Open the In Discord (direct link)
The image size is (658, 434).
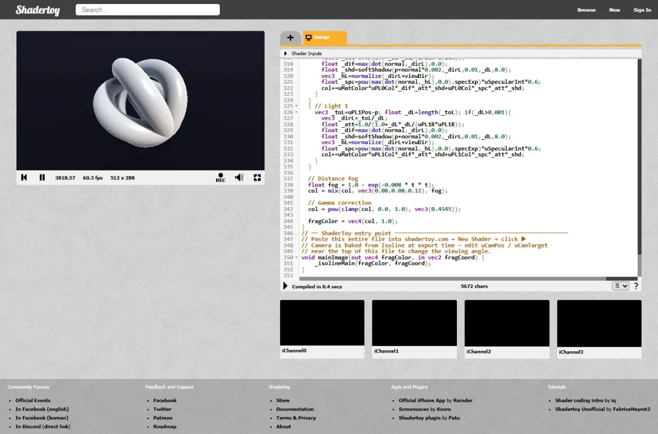pos(43,427)
